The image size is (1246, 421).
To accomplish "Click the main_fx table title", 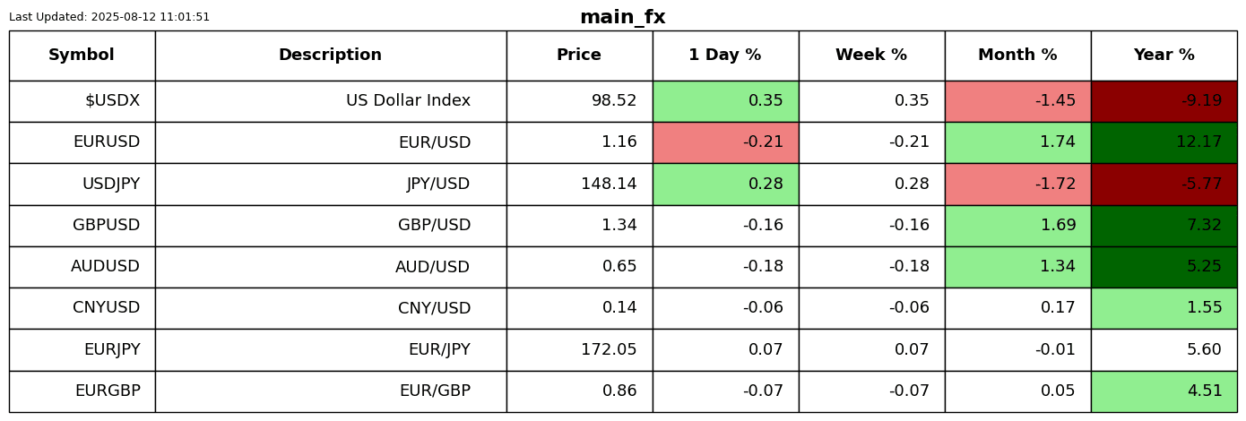I will pos(622,17).
